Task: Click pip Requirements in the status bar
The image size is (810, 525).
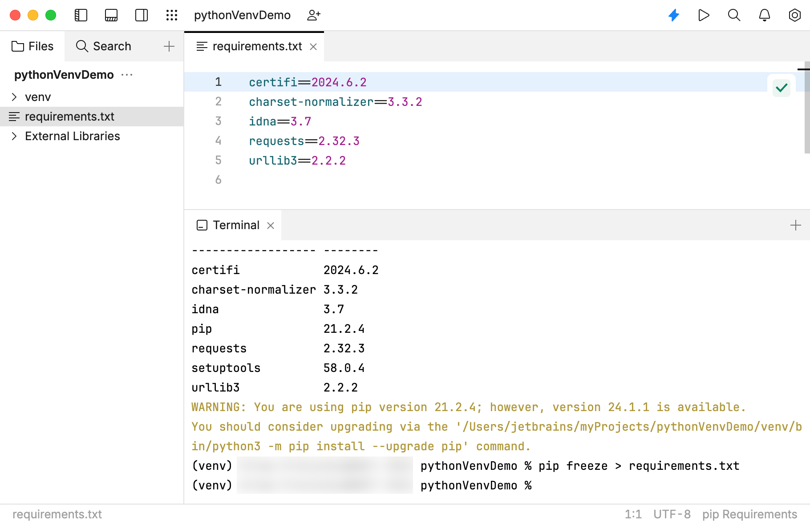Action: [750, 514]
